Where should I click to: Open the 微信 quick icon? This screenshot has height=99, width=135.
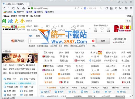point(95,30)
